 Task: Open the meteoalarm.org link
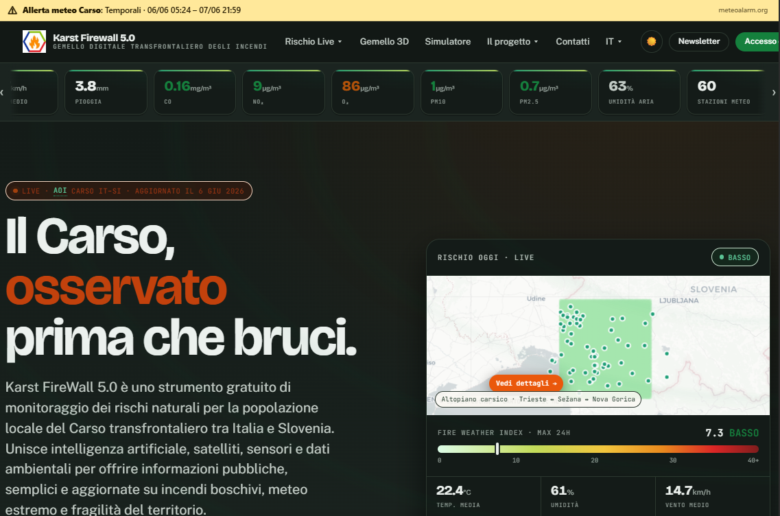tap(743, 10)
